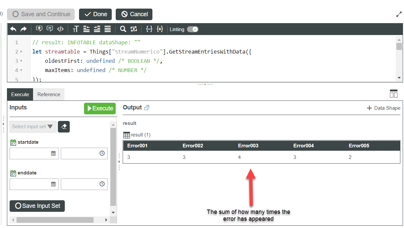Fold code block at line 2
This screenshot has height=228, width=404.
point(21,52)
